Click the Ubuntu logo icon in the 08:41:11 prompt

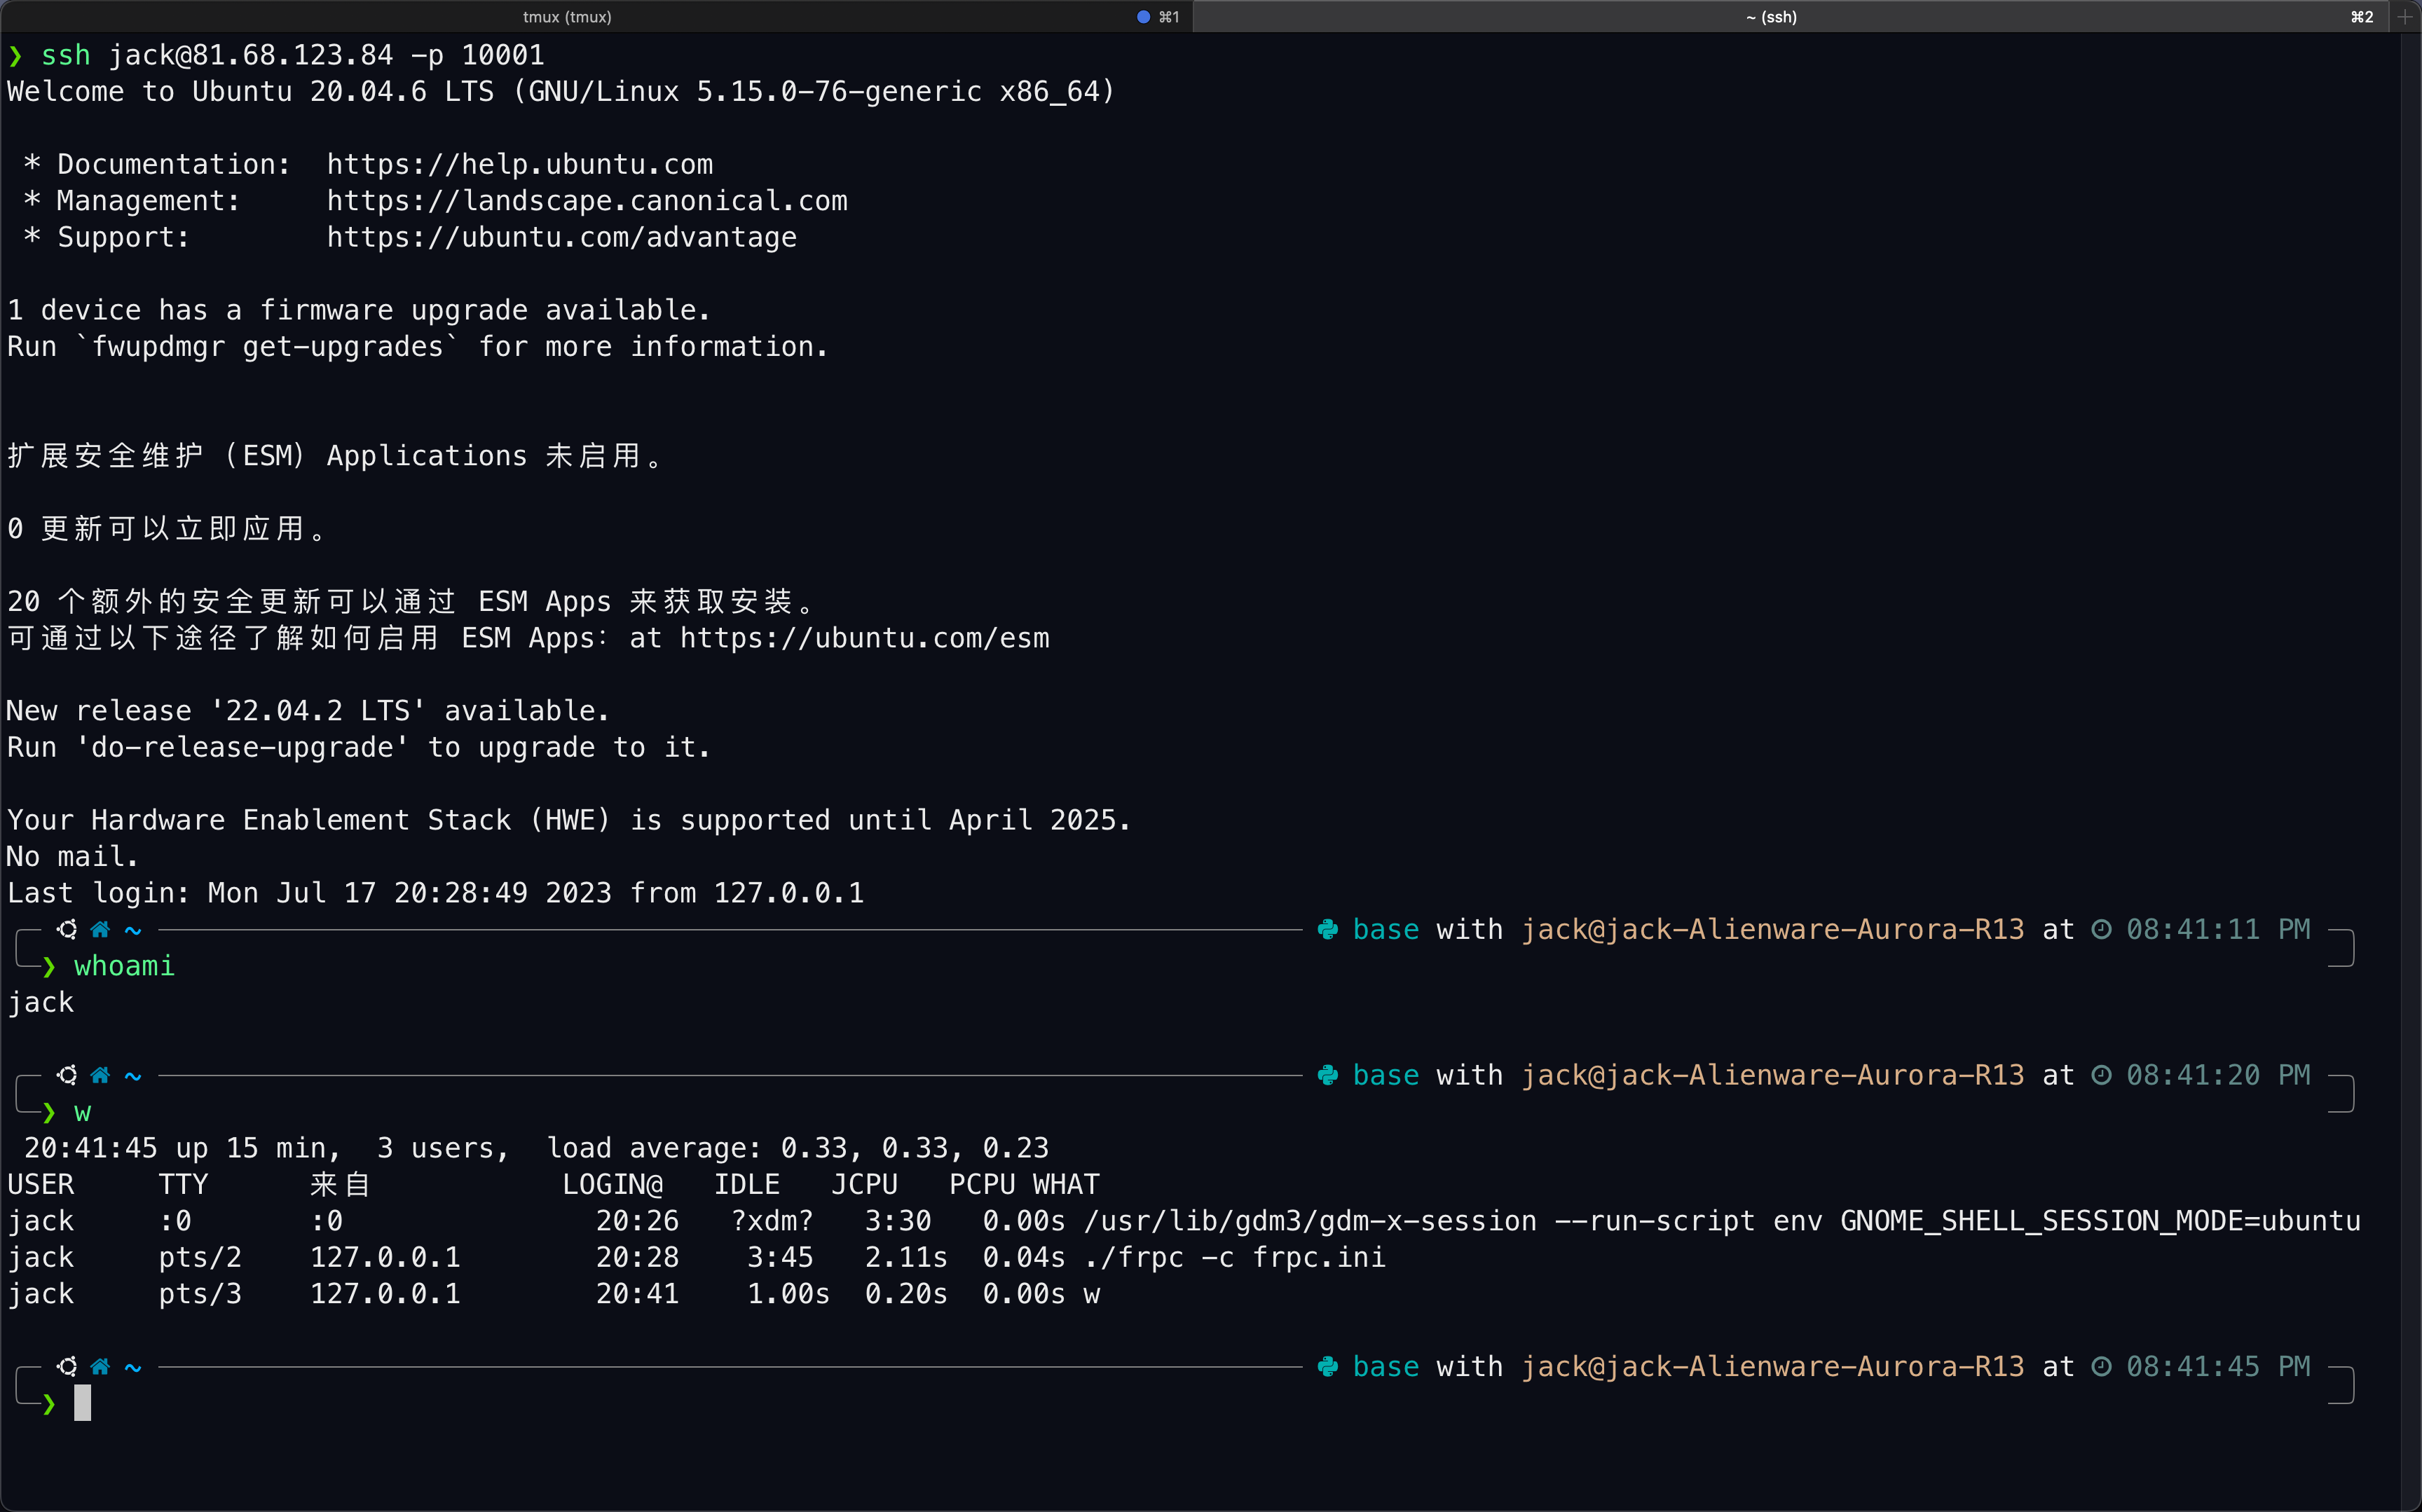(x=67, y=929)
